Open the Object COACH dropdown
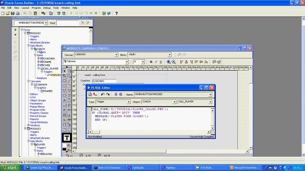Image resolution: width=305 pixels, height=171 pixels. coord(174,102)
